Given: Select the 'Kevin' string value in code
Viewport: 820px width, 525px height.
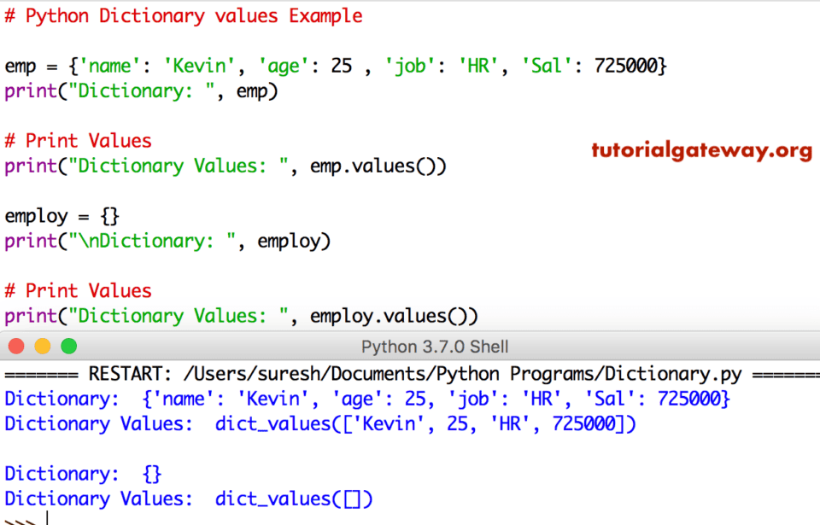Looking at the screenshot, I should click(202, 65).
